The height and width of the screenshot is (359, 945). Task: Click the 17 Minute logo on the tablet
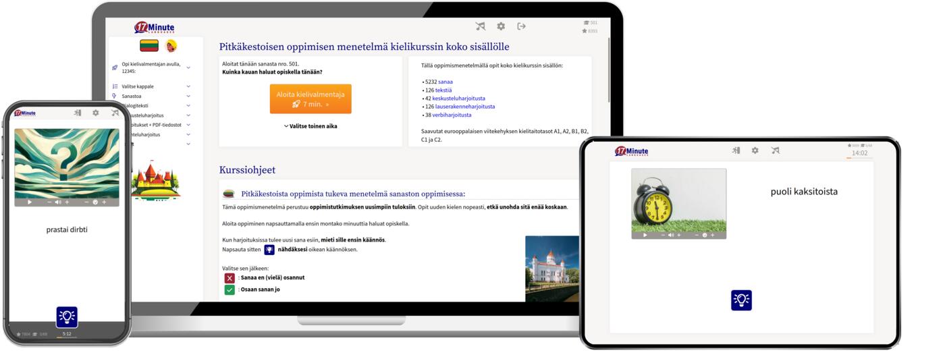coord(631,151)
